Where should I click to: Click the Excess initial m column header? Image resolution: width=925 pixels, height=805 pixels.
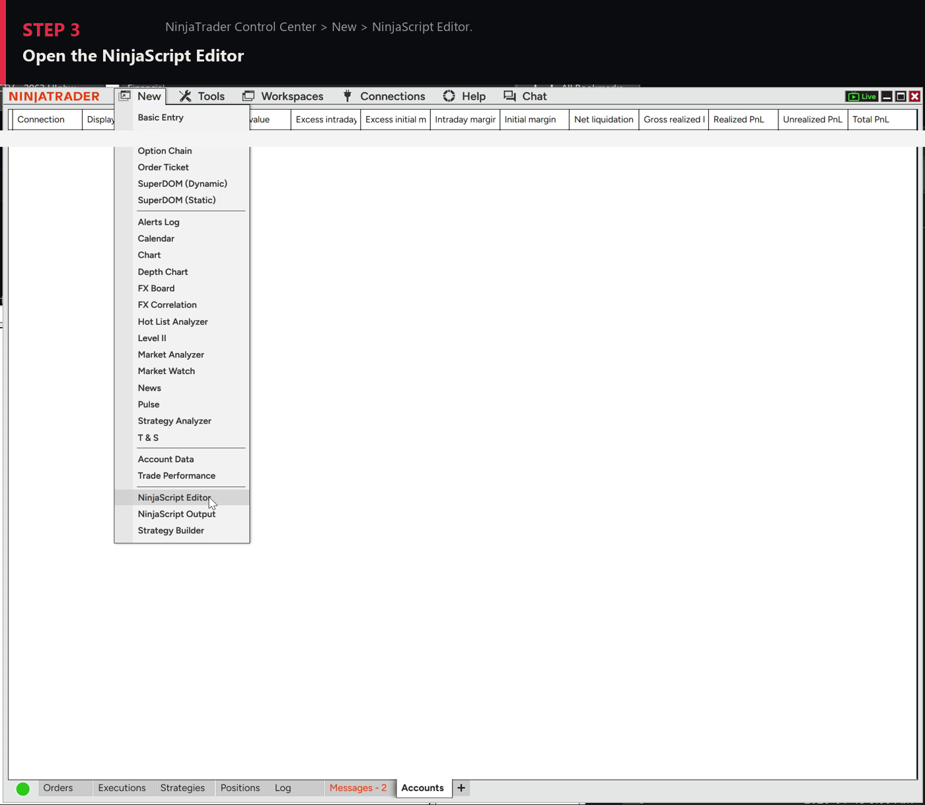(x=395, y=120)
